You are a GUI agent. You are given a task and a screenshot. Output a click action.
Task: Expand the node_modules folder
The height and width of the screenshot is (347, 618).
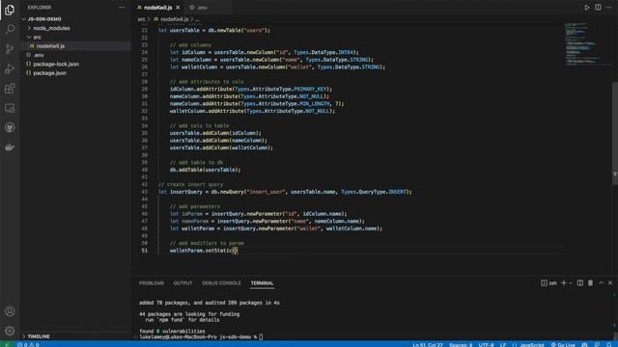pos(51,28)
